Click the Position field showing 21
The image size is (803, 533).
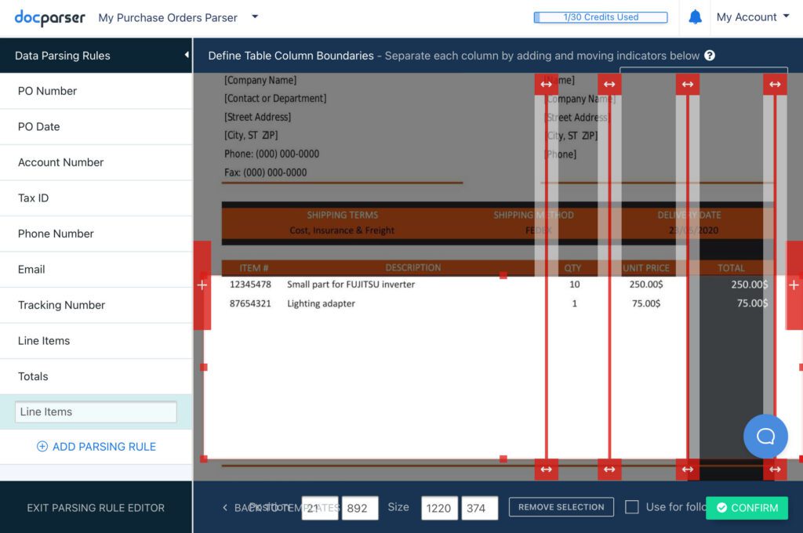point(320,508)
